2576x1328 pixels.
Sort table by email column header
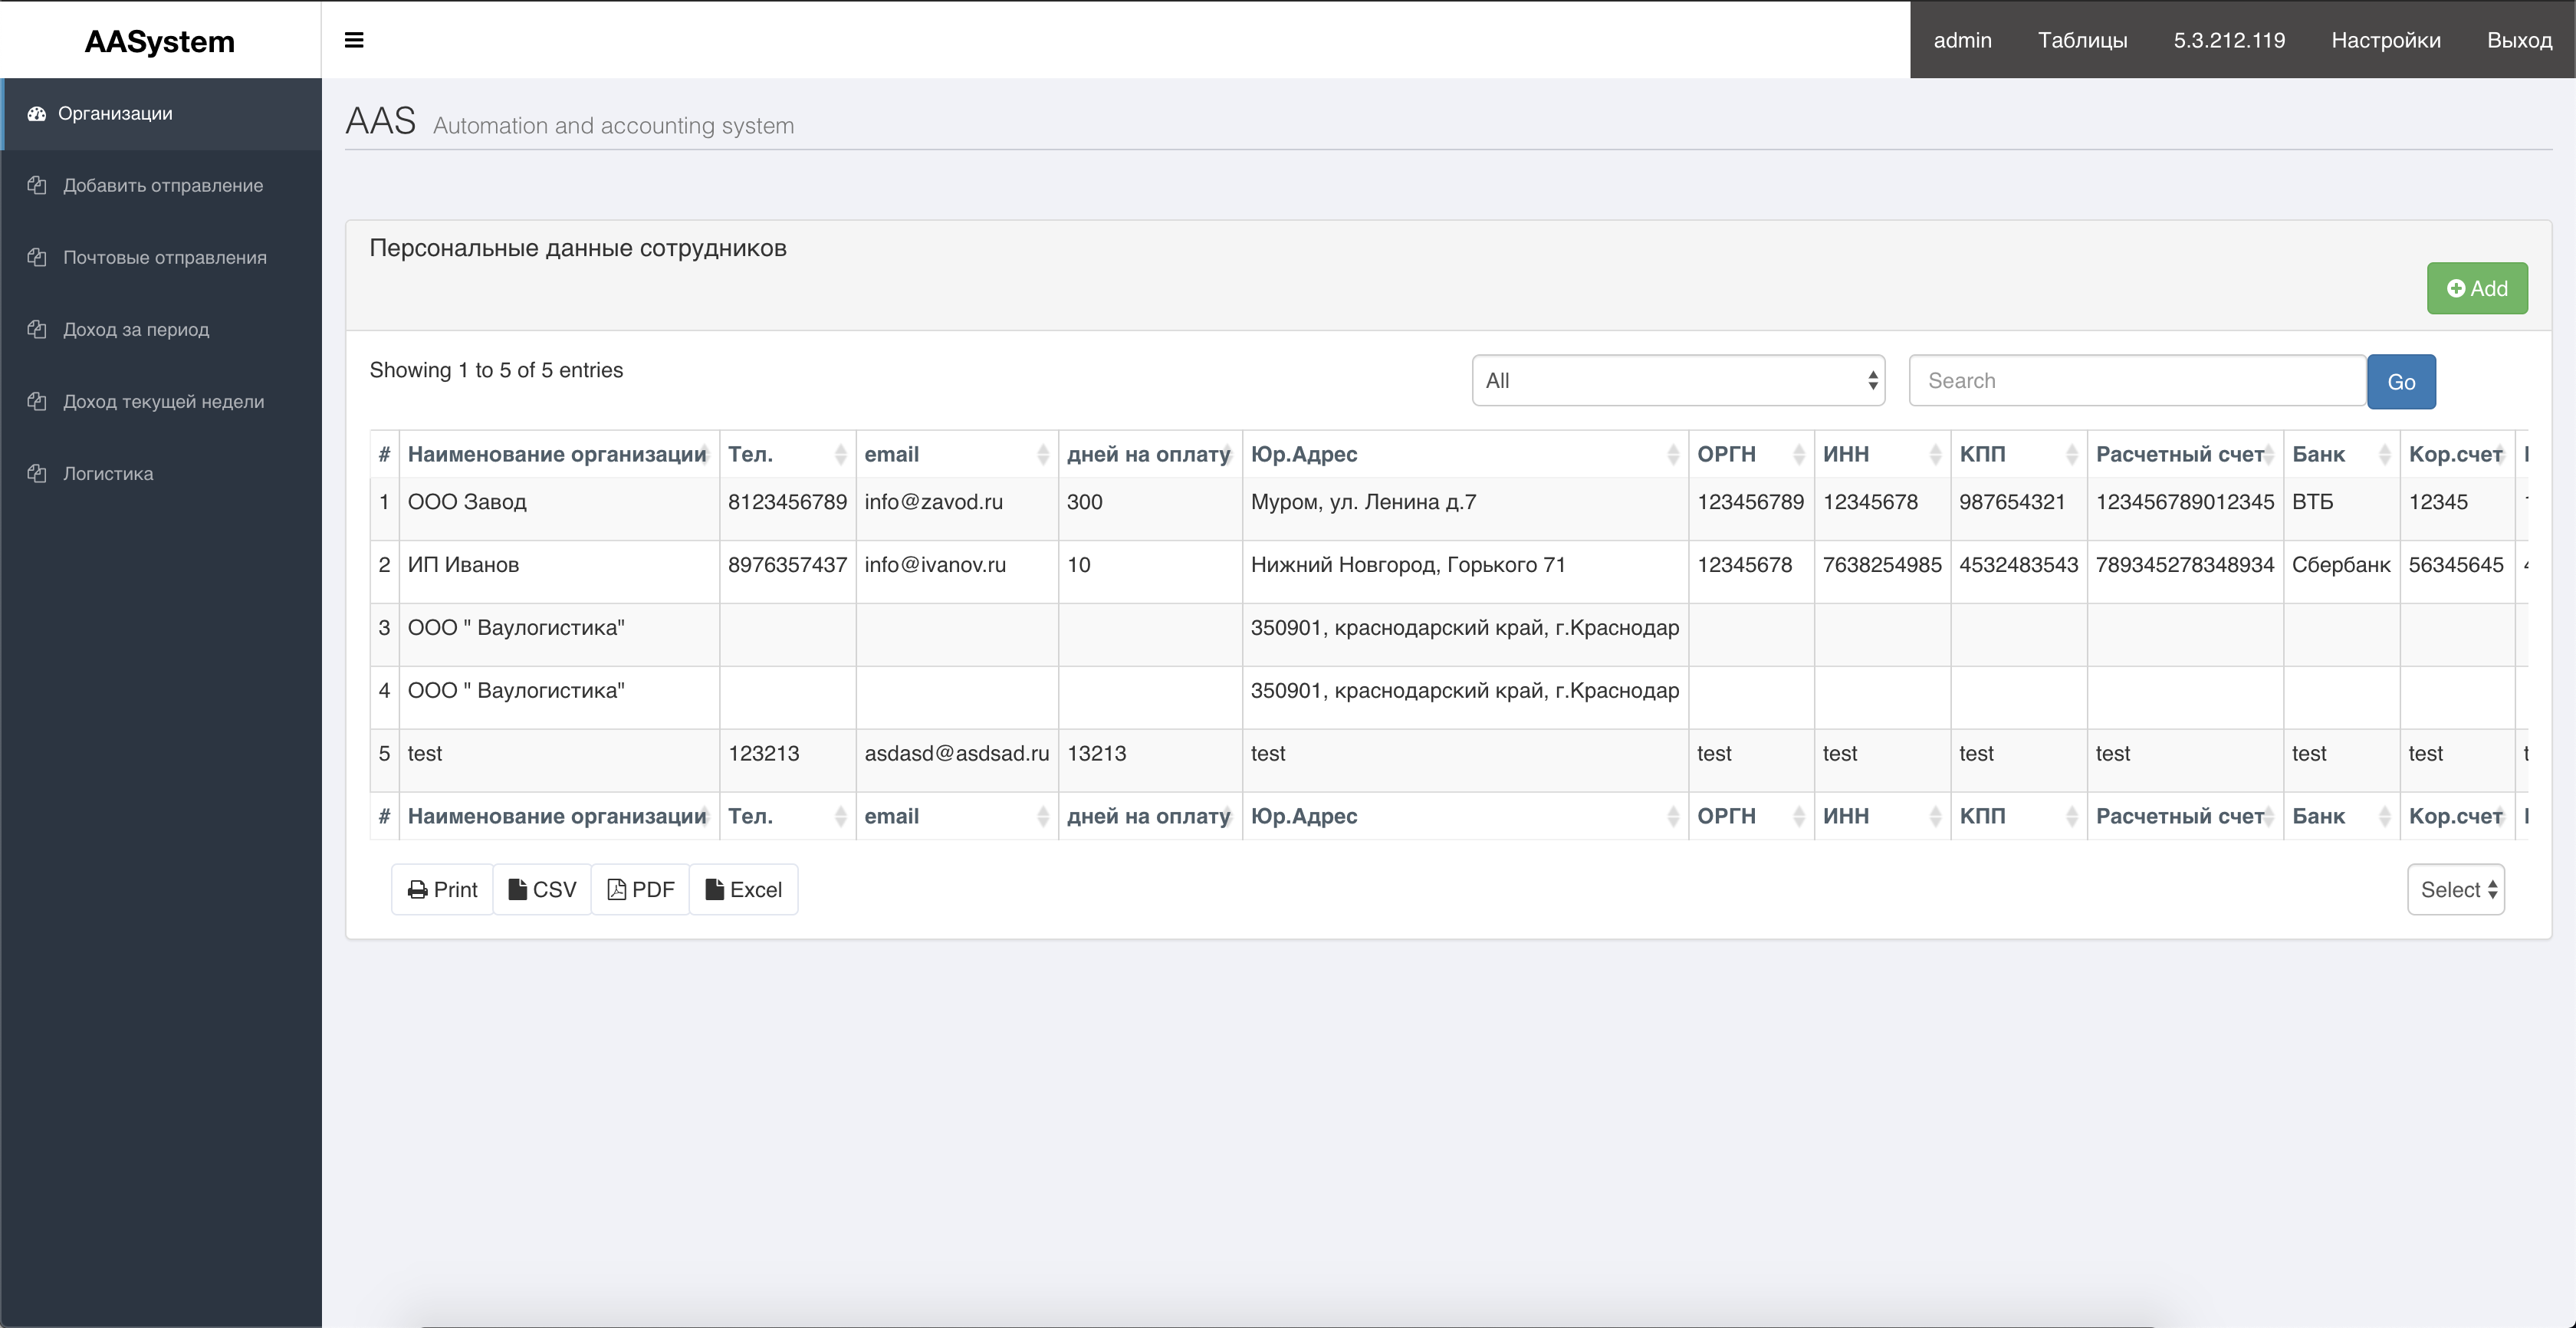[891, 454]
